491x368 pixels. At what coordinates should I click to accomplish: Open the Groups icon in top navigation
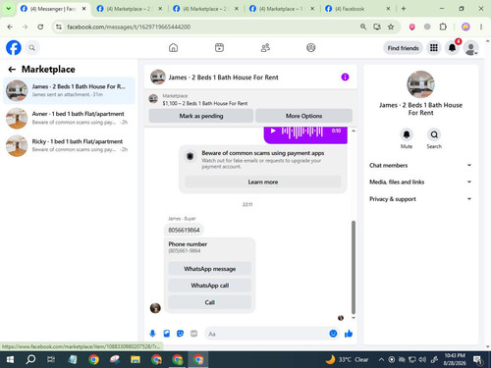click(x=311, y=48)
